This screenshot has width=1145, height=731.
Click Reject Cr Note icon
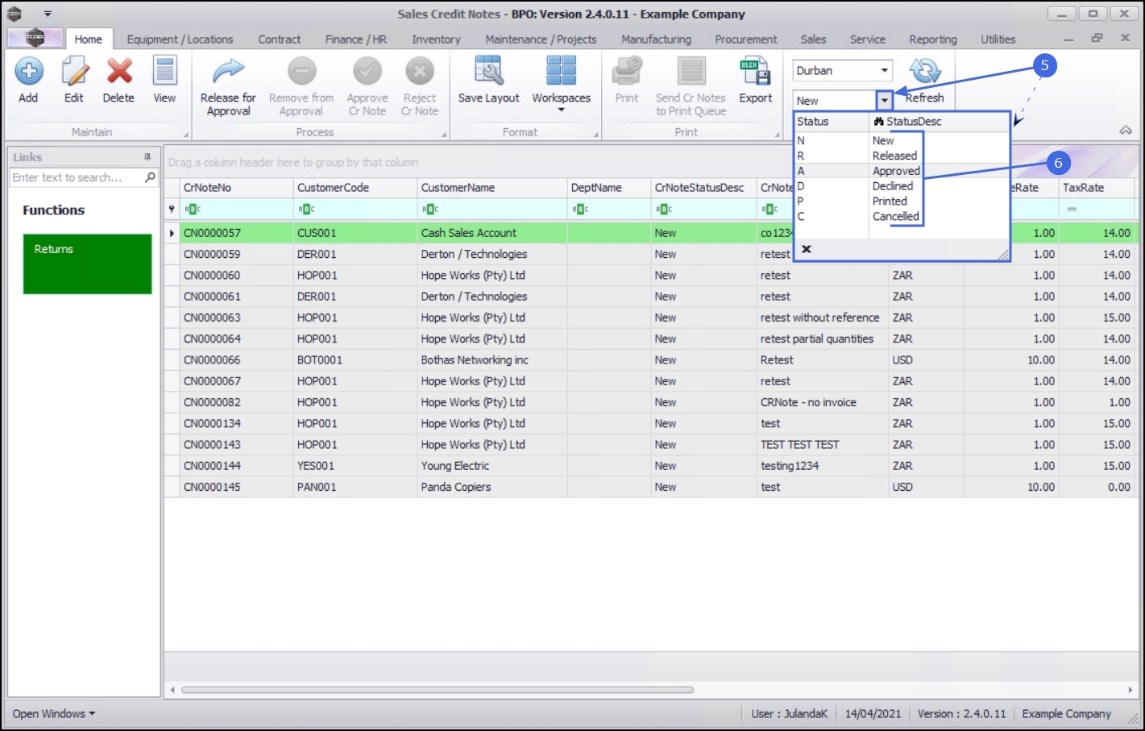pos(420,72)
